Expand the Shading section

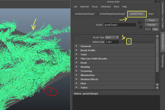pos(114,67)
